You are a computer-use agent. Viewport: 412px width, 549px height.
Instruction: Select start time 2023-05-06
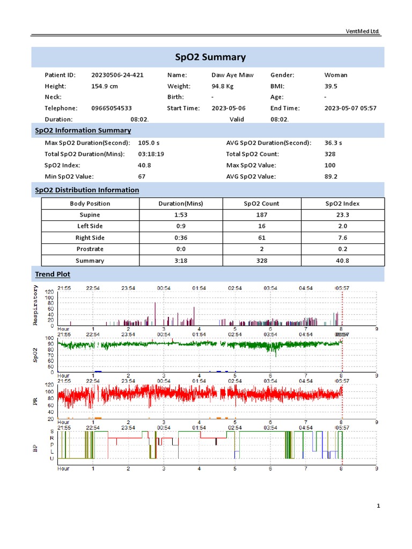[229, 108]
